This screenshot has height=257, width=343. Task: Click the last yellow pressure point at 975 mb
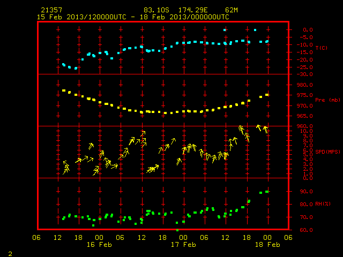(267, 95)
